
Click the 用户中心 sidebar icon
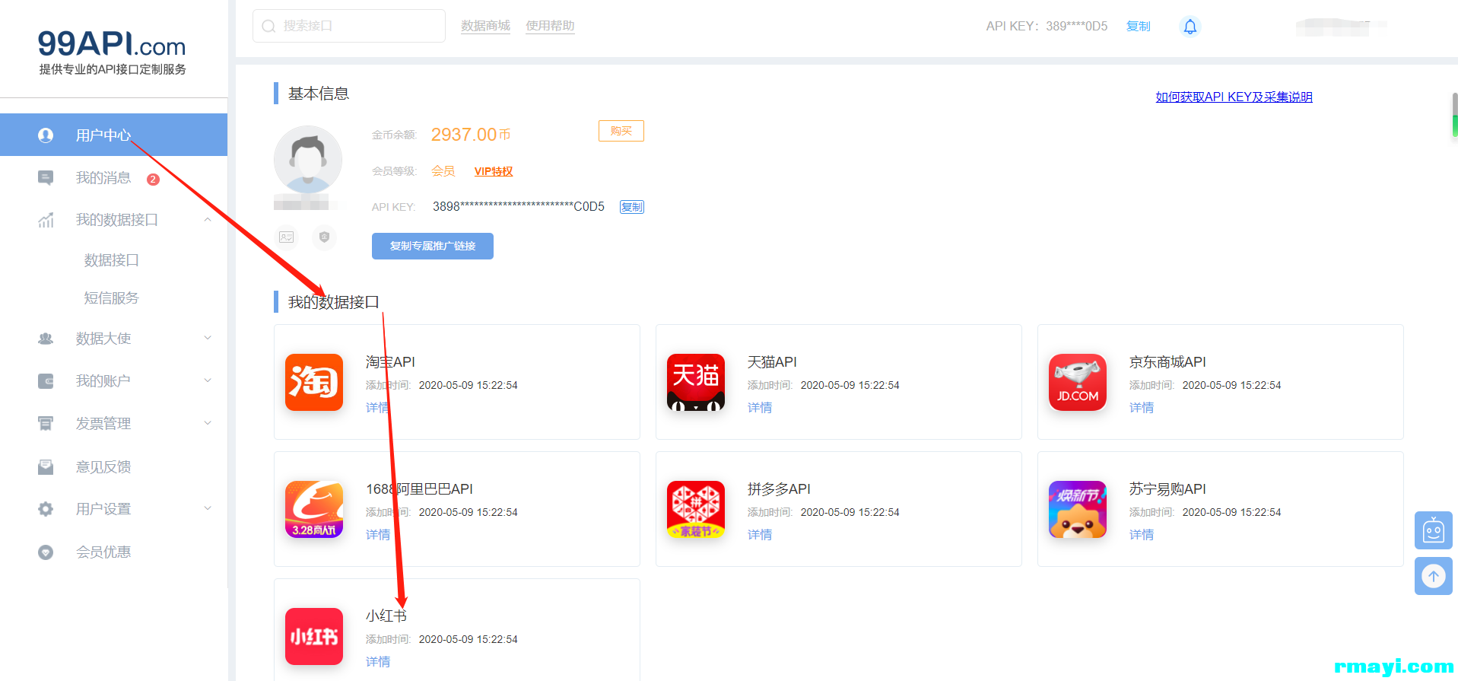pyautogui.click(x=46, y=135)
